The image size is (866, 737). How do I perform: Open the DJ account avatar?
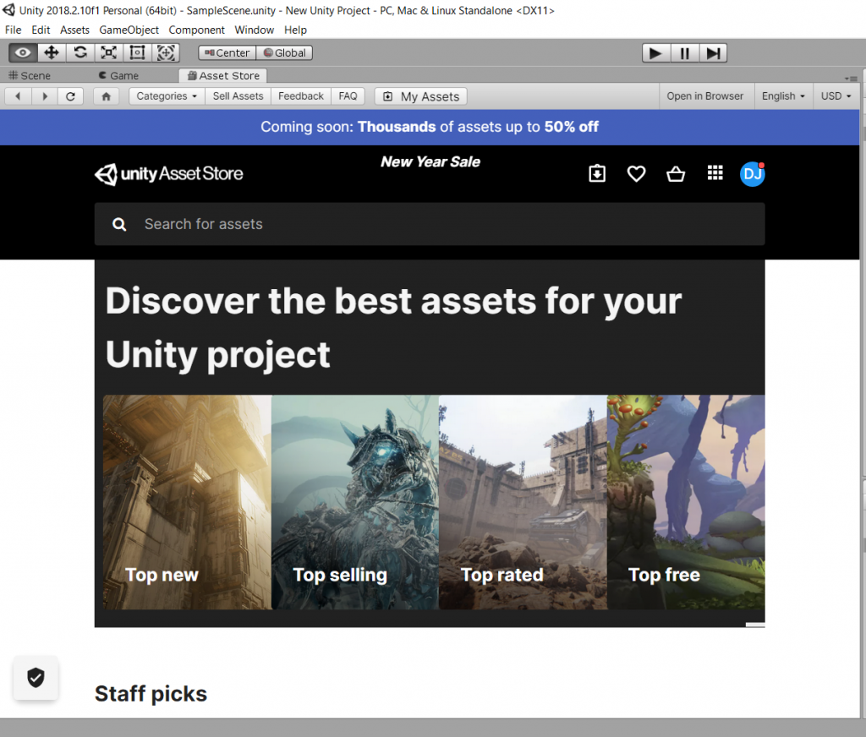753,174
